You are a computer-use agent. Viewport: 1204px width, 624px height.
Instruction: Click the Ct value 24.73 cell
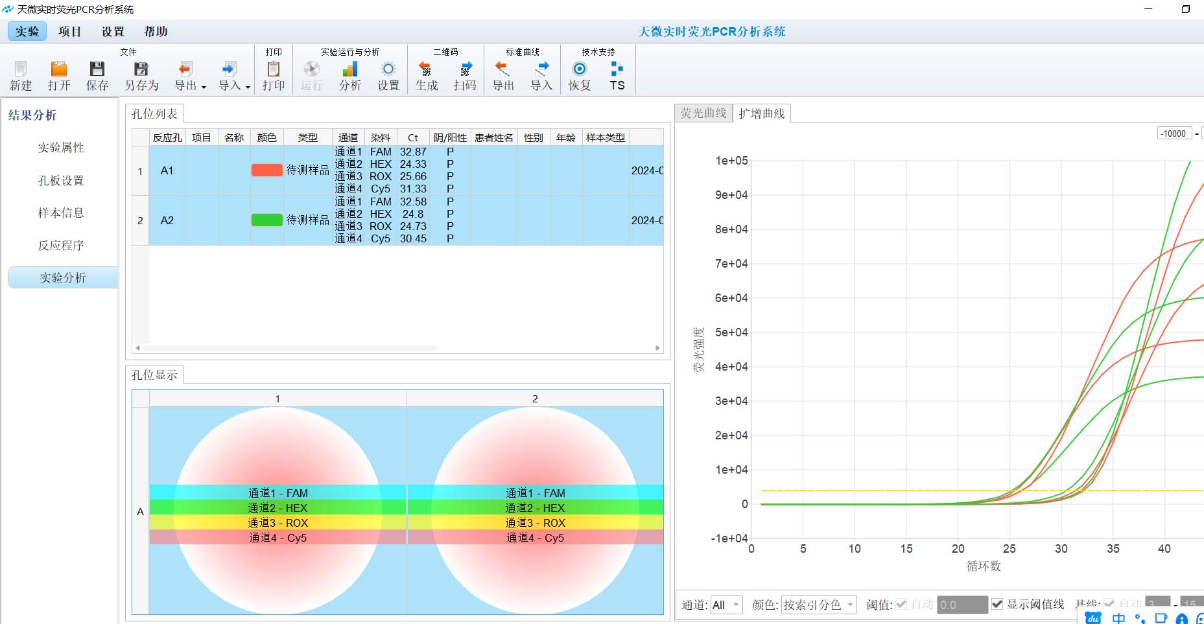click(x=413, y=226)
